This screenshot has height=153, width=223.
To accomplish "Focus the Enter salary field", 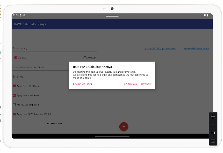I will pyautogui.click(x=54, y=48).
